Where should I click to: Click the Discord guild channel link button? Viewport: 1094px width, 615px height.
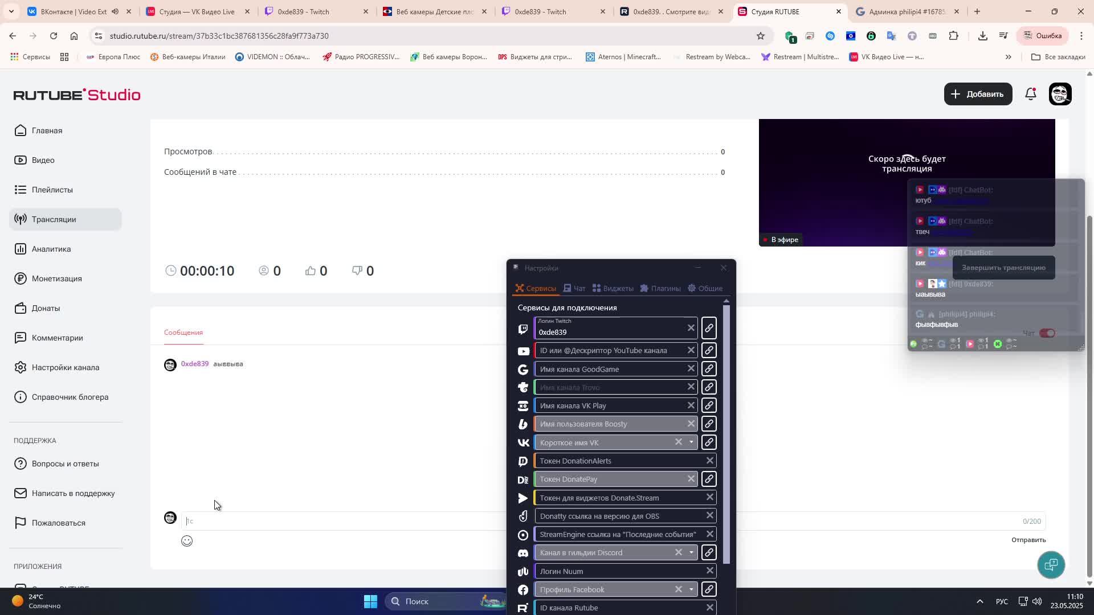[x=709, y=552]
